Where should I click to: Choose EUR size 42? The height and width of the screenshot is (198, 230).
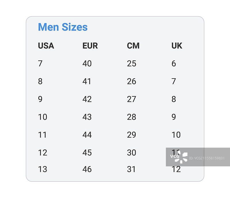[87, 99]
